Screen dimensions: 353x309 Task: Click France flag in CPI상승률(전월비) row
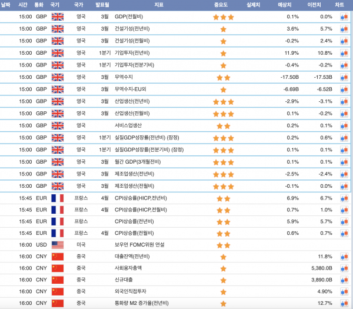tap(58, 232)
